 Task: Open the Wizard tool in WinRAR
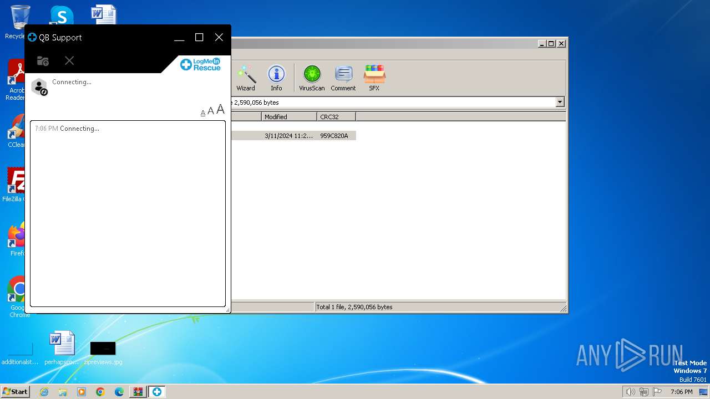pyautogui.click(x=246, y=78)
